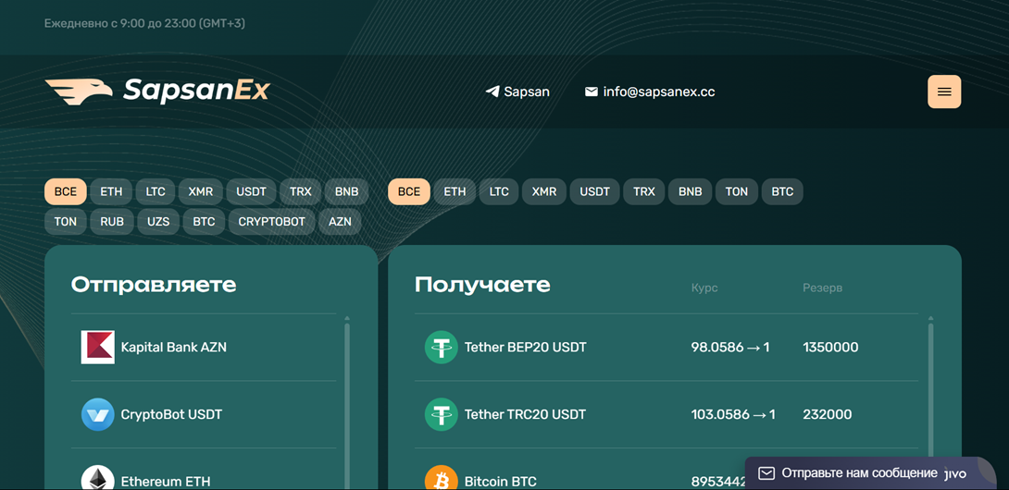Click the SapsanEx brand name
Image resolution: width=1009 pixels, height=490 pixels.
coord(196,91)
